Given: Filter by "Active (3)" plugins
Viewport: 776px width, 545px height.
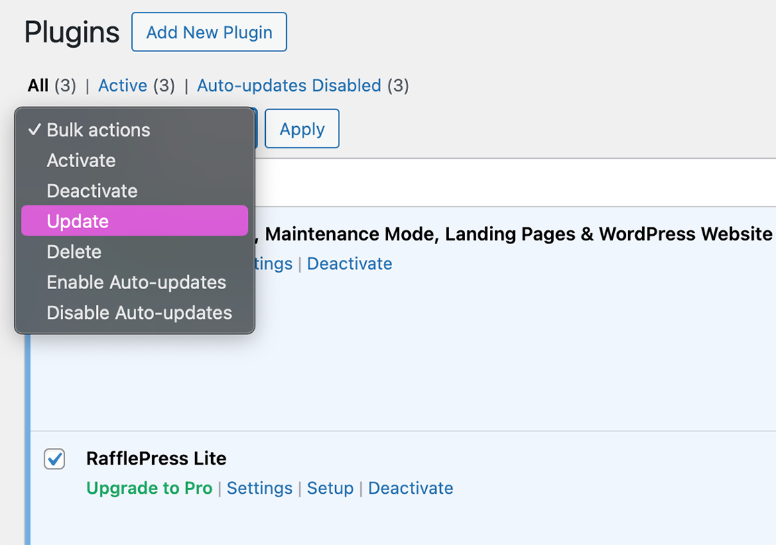Looking at the screenshot, I should click(123, 85).
